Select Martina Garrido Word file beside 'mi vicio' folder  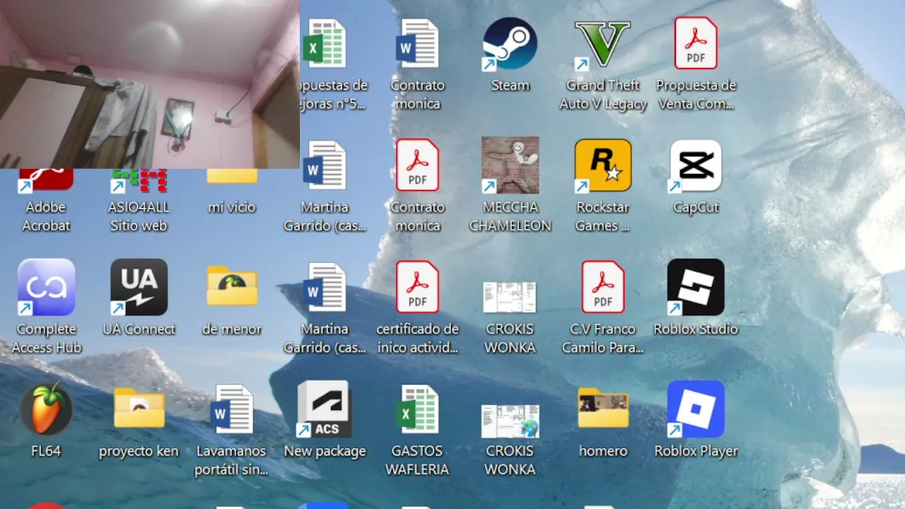[325, 165]
